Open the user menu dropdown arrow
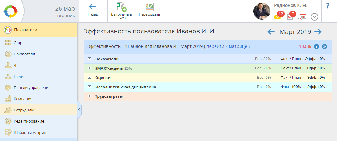Image resolution: width=337 pixels, height=141 pixels. (314, 17)
